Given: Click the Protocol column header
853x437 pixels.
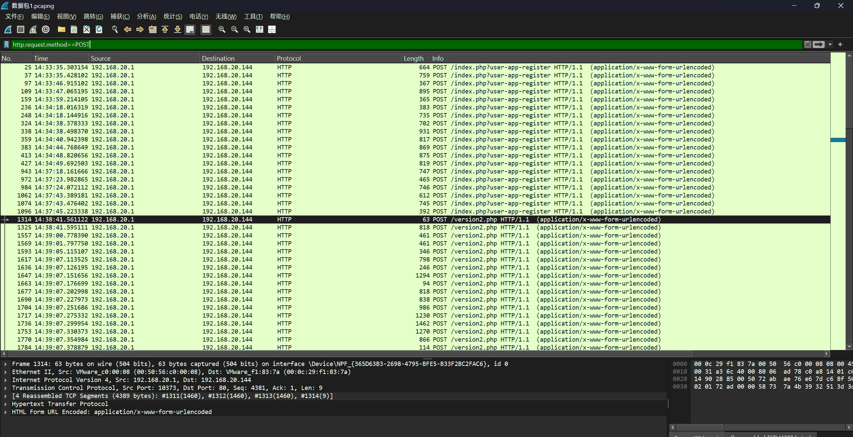Looking at the screenshot, I should tap(289, 58).
